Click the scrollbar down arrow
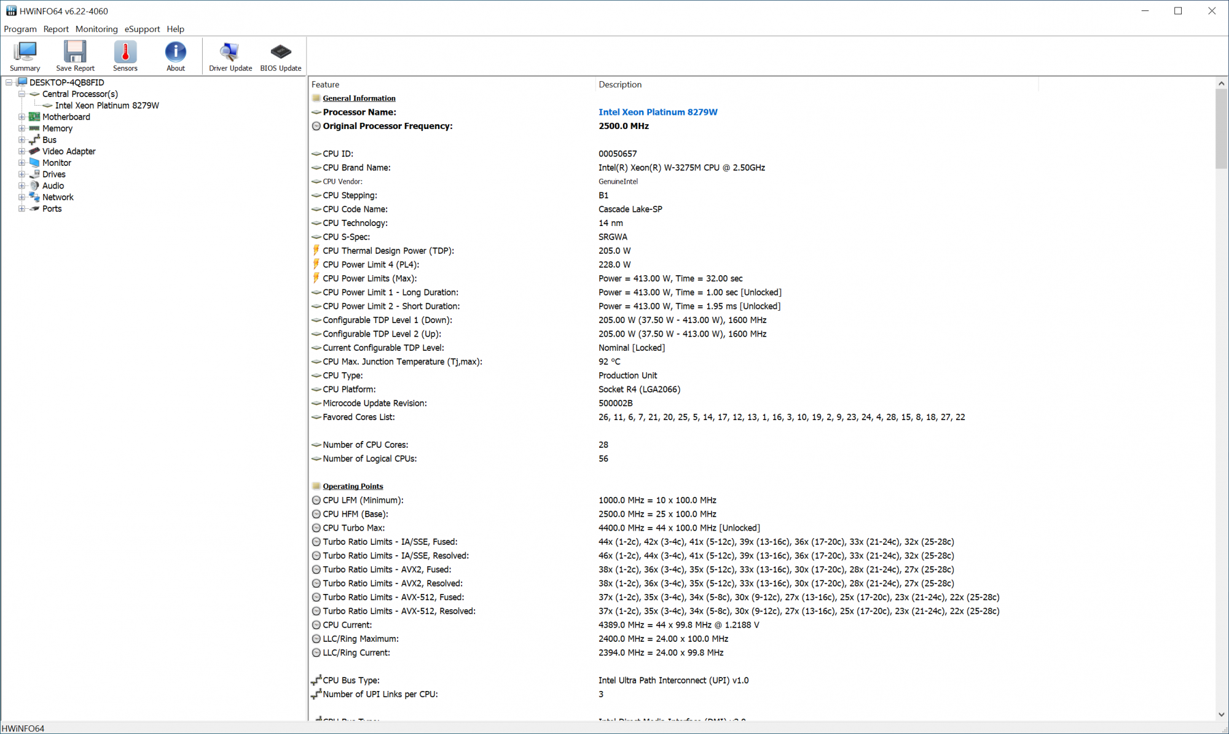 (x=1221, y=714)
